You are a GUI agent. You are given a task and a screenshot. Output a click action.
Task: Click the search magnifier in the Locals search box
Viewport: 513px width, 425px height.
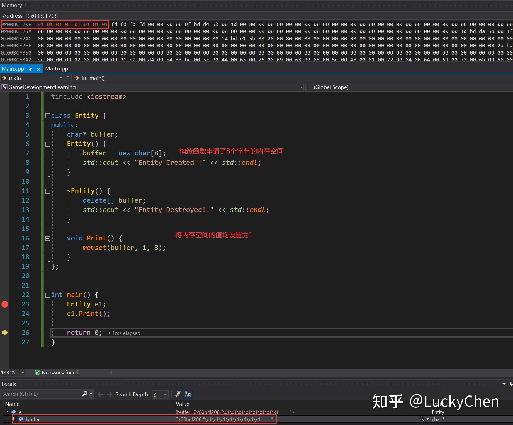point(84,394)
